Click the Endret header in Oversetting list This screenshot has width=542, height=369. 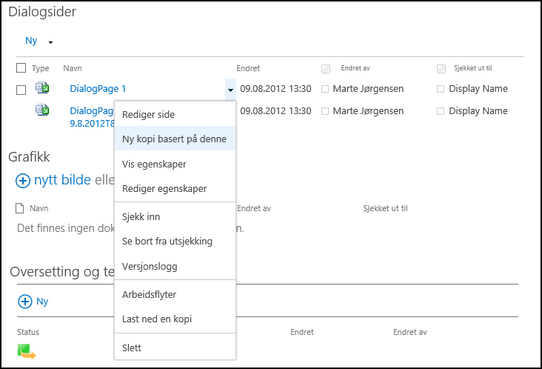pyautogui.click(x=302, y=332)
